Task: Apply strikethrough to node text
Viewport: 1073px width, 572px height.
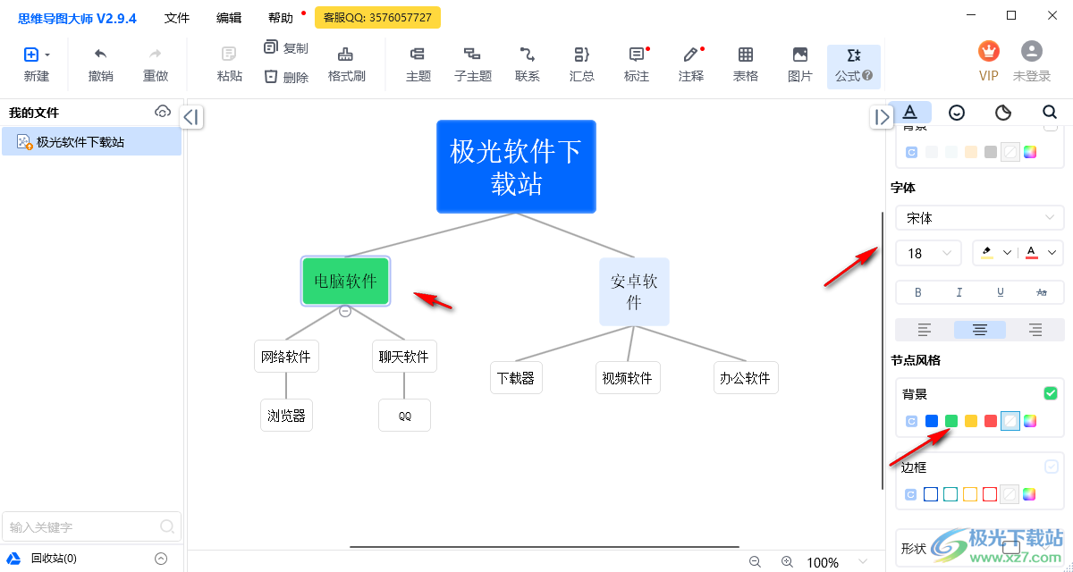Action: tap(1042, 292)
